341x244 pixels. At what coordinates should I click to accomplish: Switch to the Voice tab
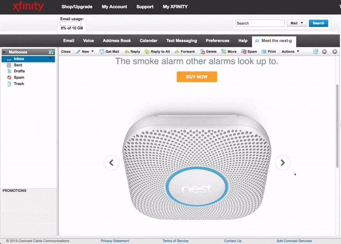pos(88,41)
